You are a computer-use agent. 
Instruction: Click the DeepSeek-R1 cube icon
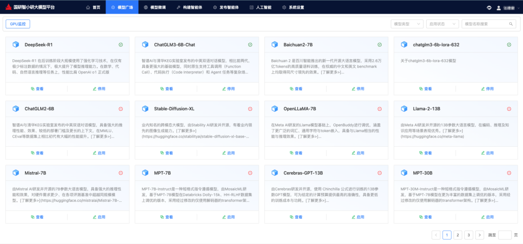(16, 45)
